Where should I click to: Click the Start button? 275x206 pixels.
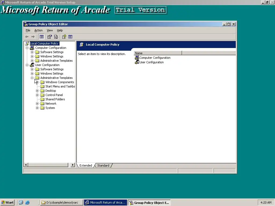[8, 203]
